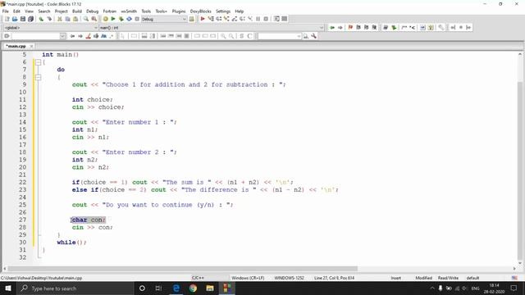This screenshot has width=525, height=295.
Task: Toggle a bookmark using the red flag icon
Action: (x=350, y=27)
